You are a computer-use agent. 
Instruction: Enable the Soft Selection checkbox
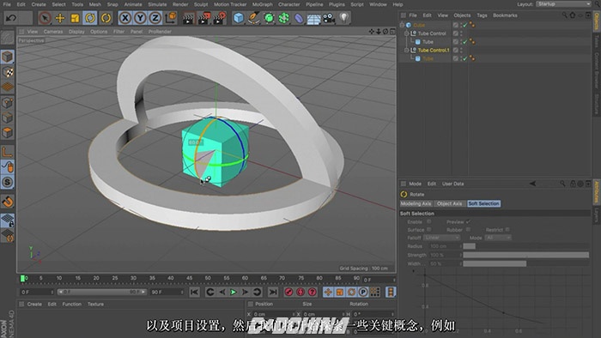pyautogui.click(x=429, y=221)
